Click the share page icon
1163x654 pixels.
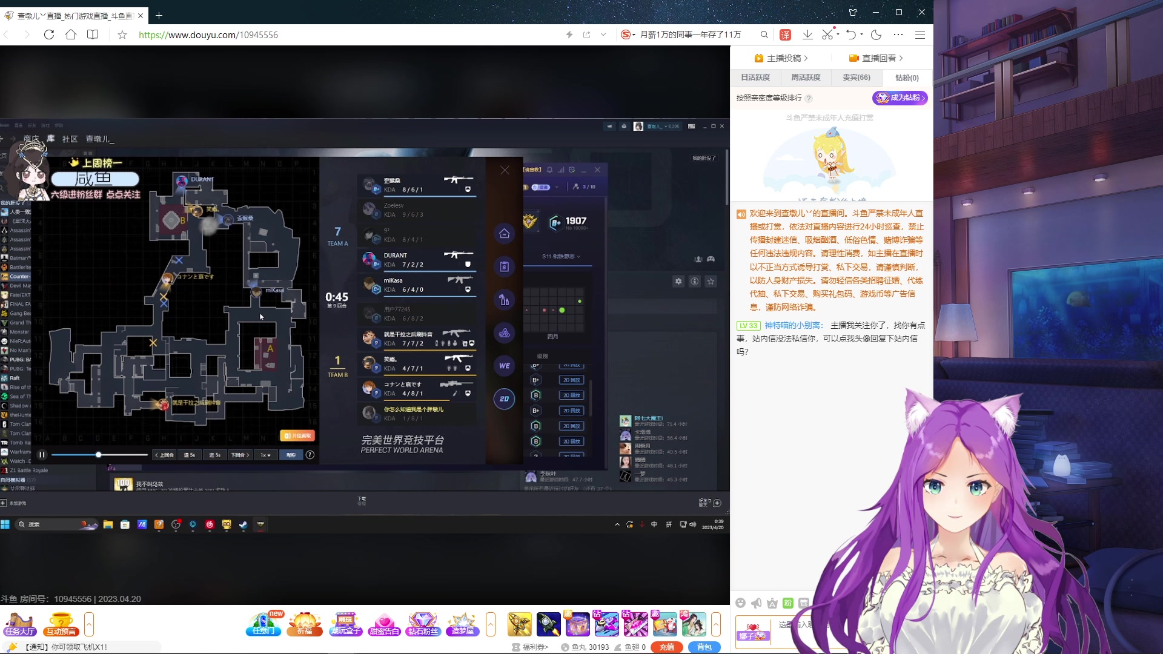pyautogui.click(x=586, y=35)
